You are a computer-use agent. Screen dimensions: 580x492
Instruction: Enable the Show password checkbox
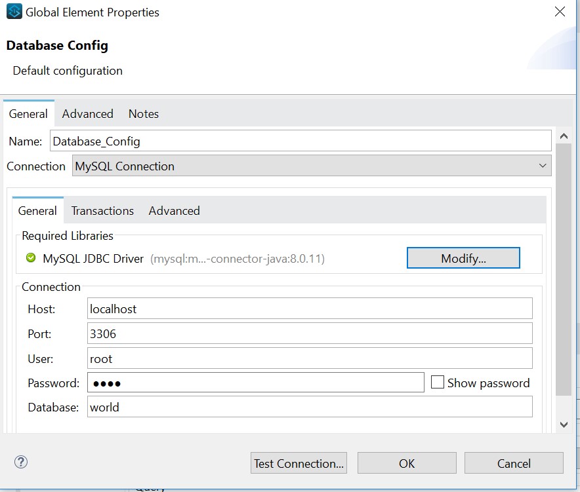pos(437,382)
